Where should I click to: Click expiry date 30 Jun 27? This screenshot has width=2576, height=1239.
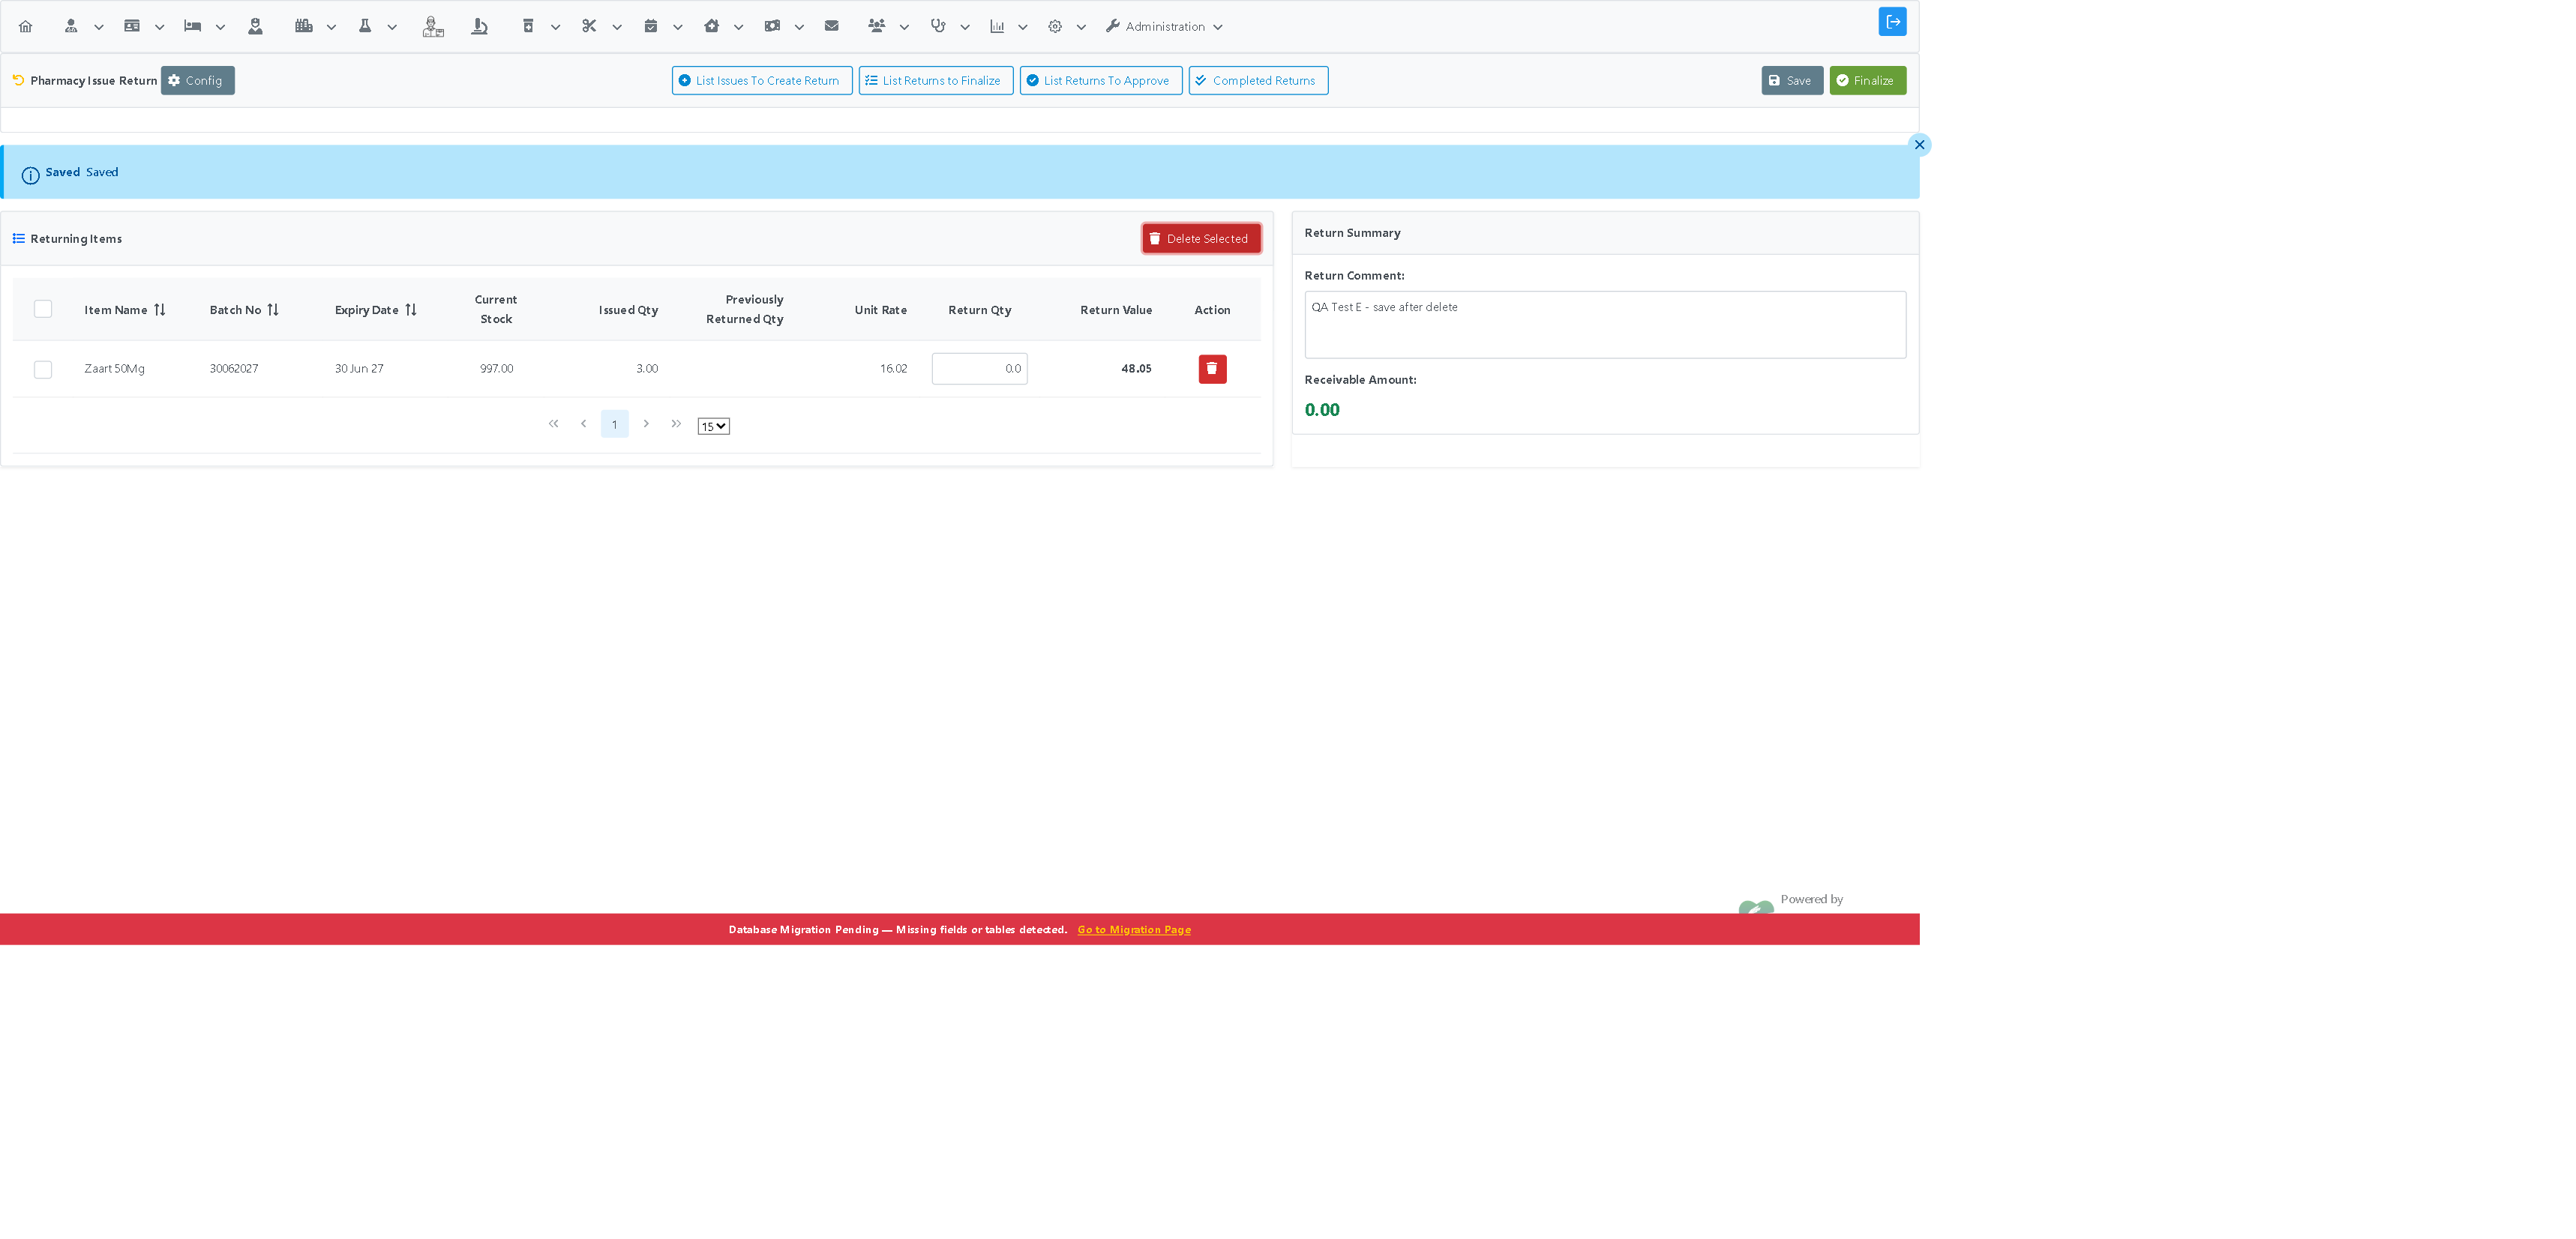tap(359, 369)
